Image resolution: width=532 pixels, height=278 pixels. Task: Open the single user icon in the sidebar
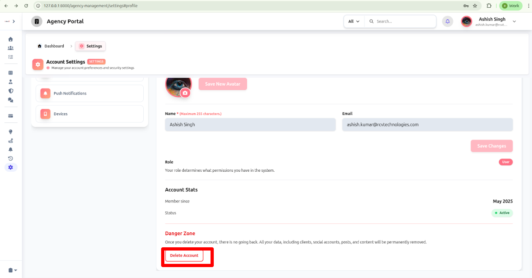pos(11,82)
